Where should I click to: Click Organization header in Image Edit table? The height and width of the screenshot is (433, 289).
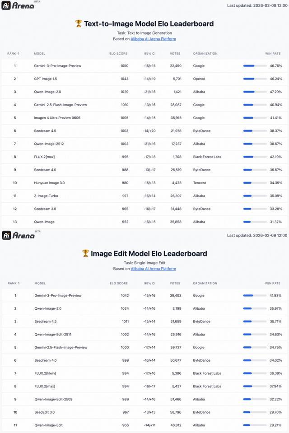click(x=205, y=284)
